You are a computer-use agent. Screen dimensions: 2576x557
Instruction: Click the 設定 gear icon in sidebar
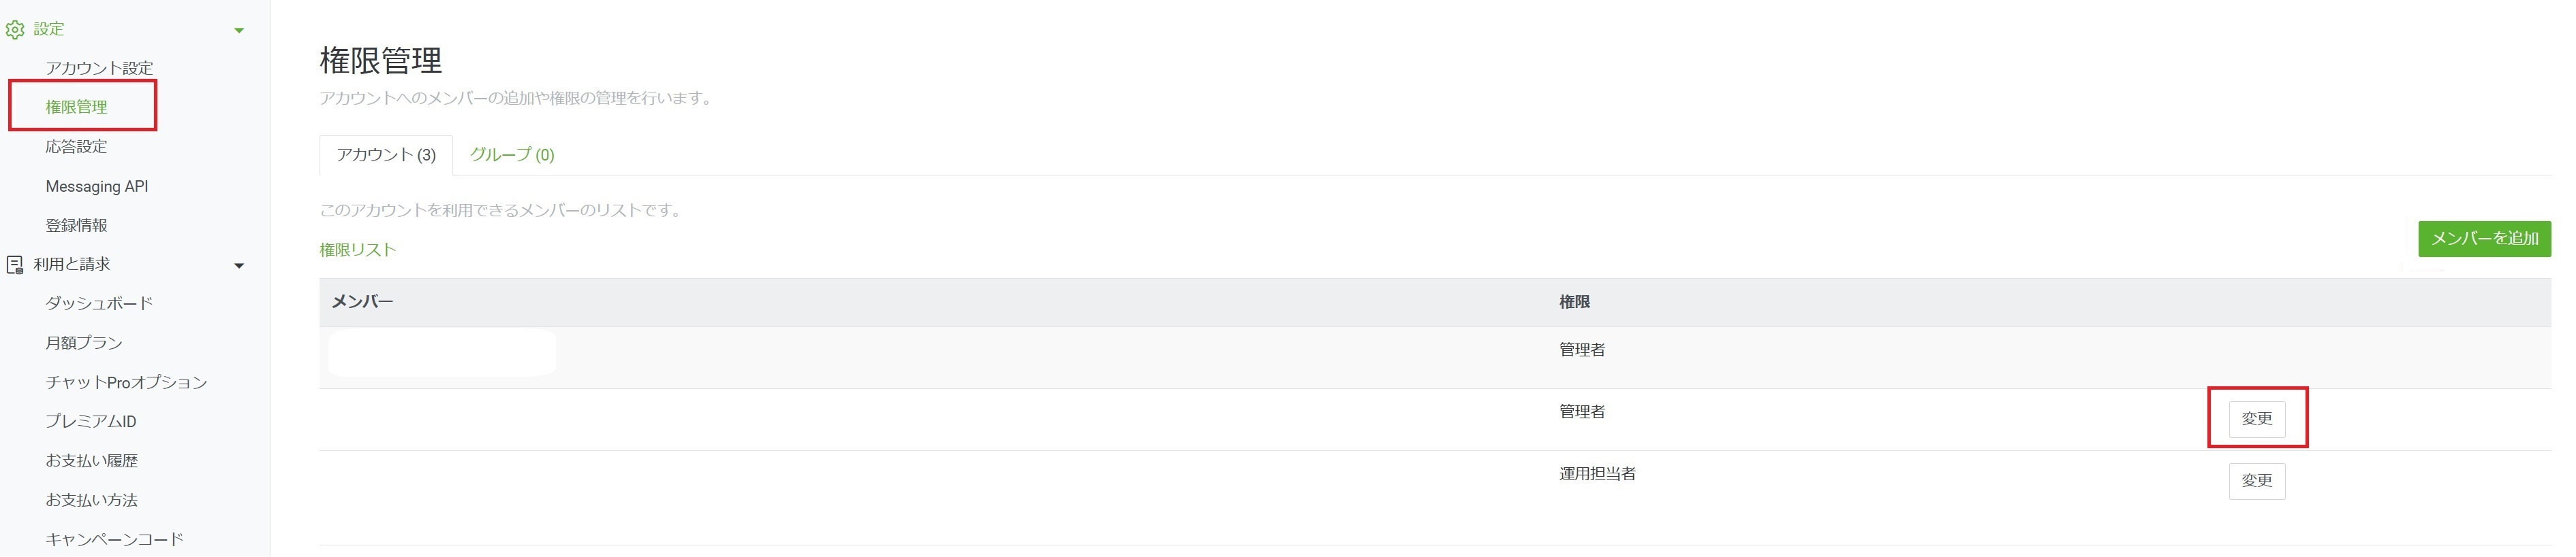click(15, 30)
